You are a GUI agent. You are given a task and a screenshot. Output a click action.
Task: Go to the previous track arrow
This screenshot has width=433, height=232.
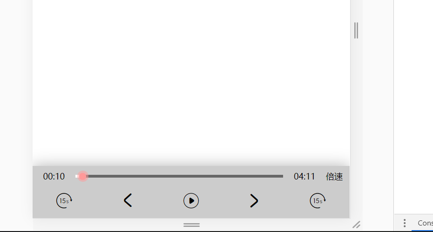pyautogui.click(x=128, y=200)
